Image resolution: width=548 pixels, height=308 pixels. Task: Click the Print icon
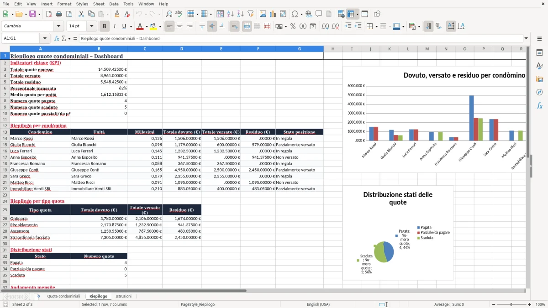[x=59, y=14]
